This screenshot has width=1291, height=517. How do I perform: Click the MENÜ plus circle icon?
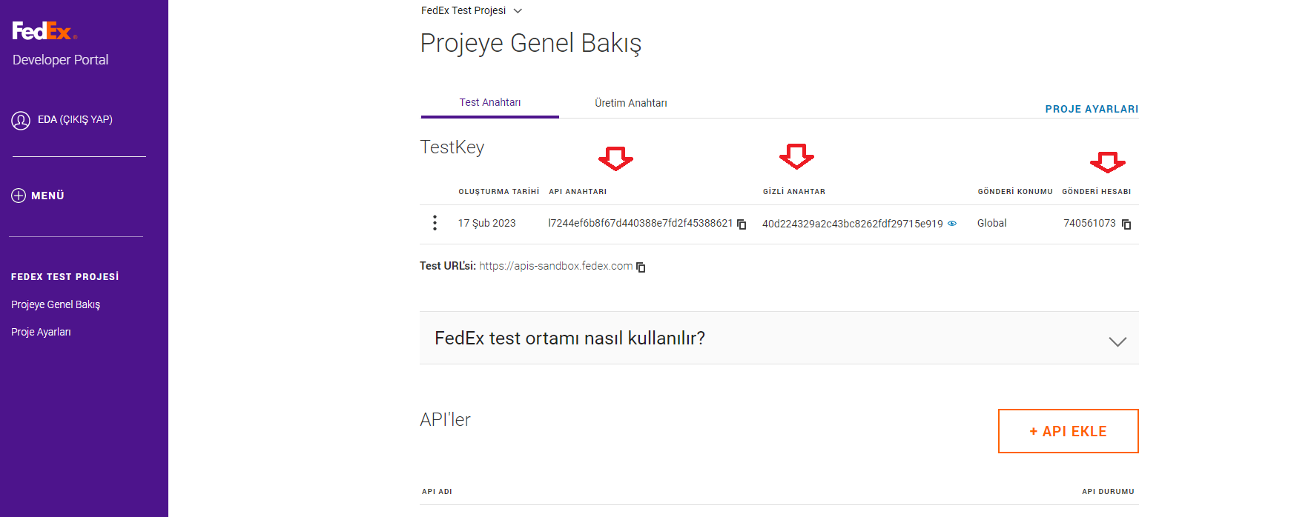(19, 196)
